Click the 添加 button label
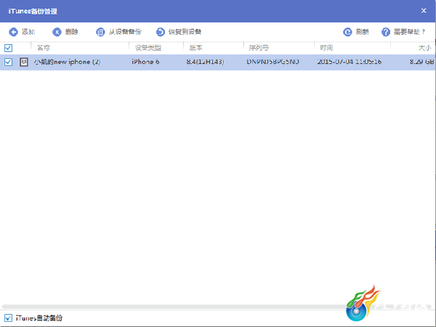This screenshot has width=436, height=327. pyautogui.click(x=28, y=32)
